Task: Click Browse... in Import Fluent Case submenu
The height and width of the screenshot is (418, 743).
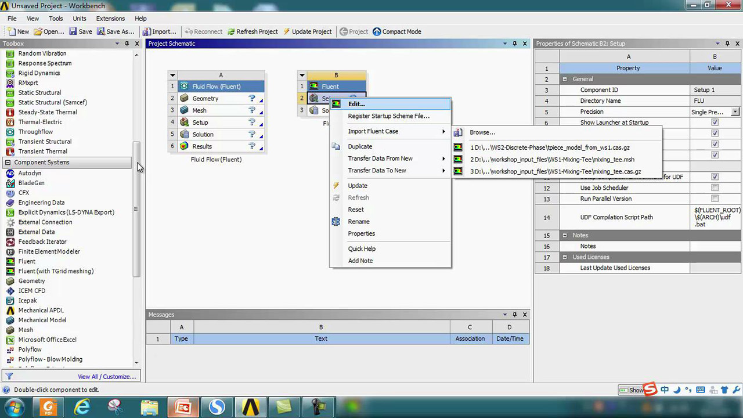Action: tap(557, 132)
